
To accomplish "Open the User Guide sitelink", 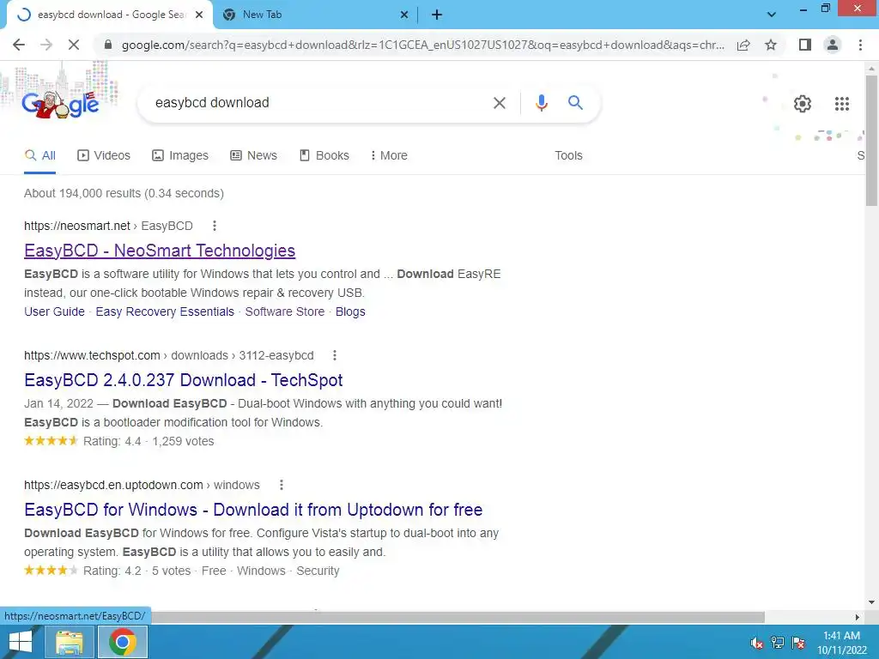I will (x=54, y=311).
